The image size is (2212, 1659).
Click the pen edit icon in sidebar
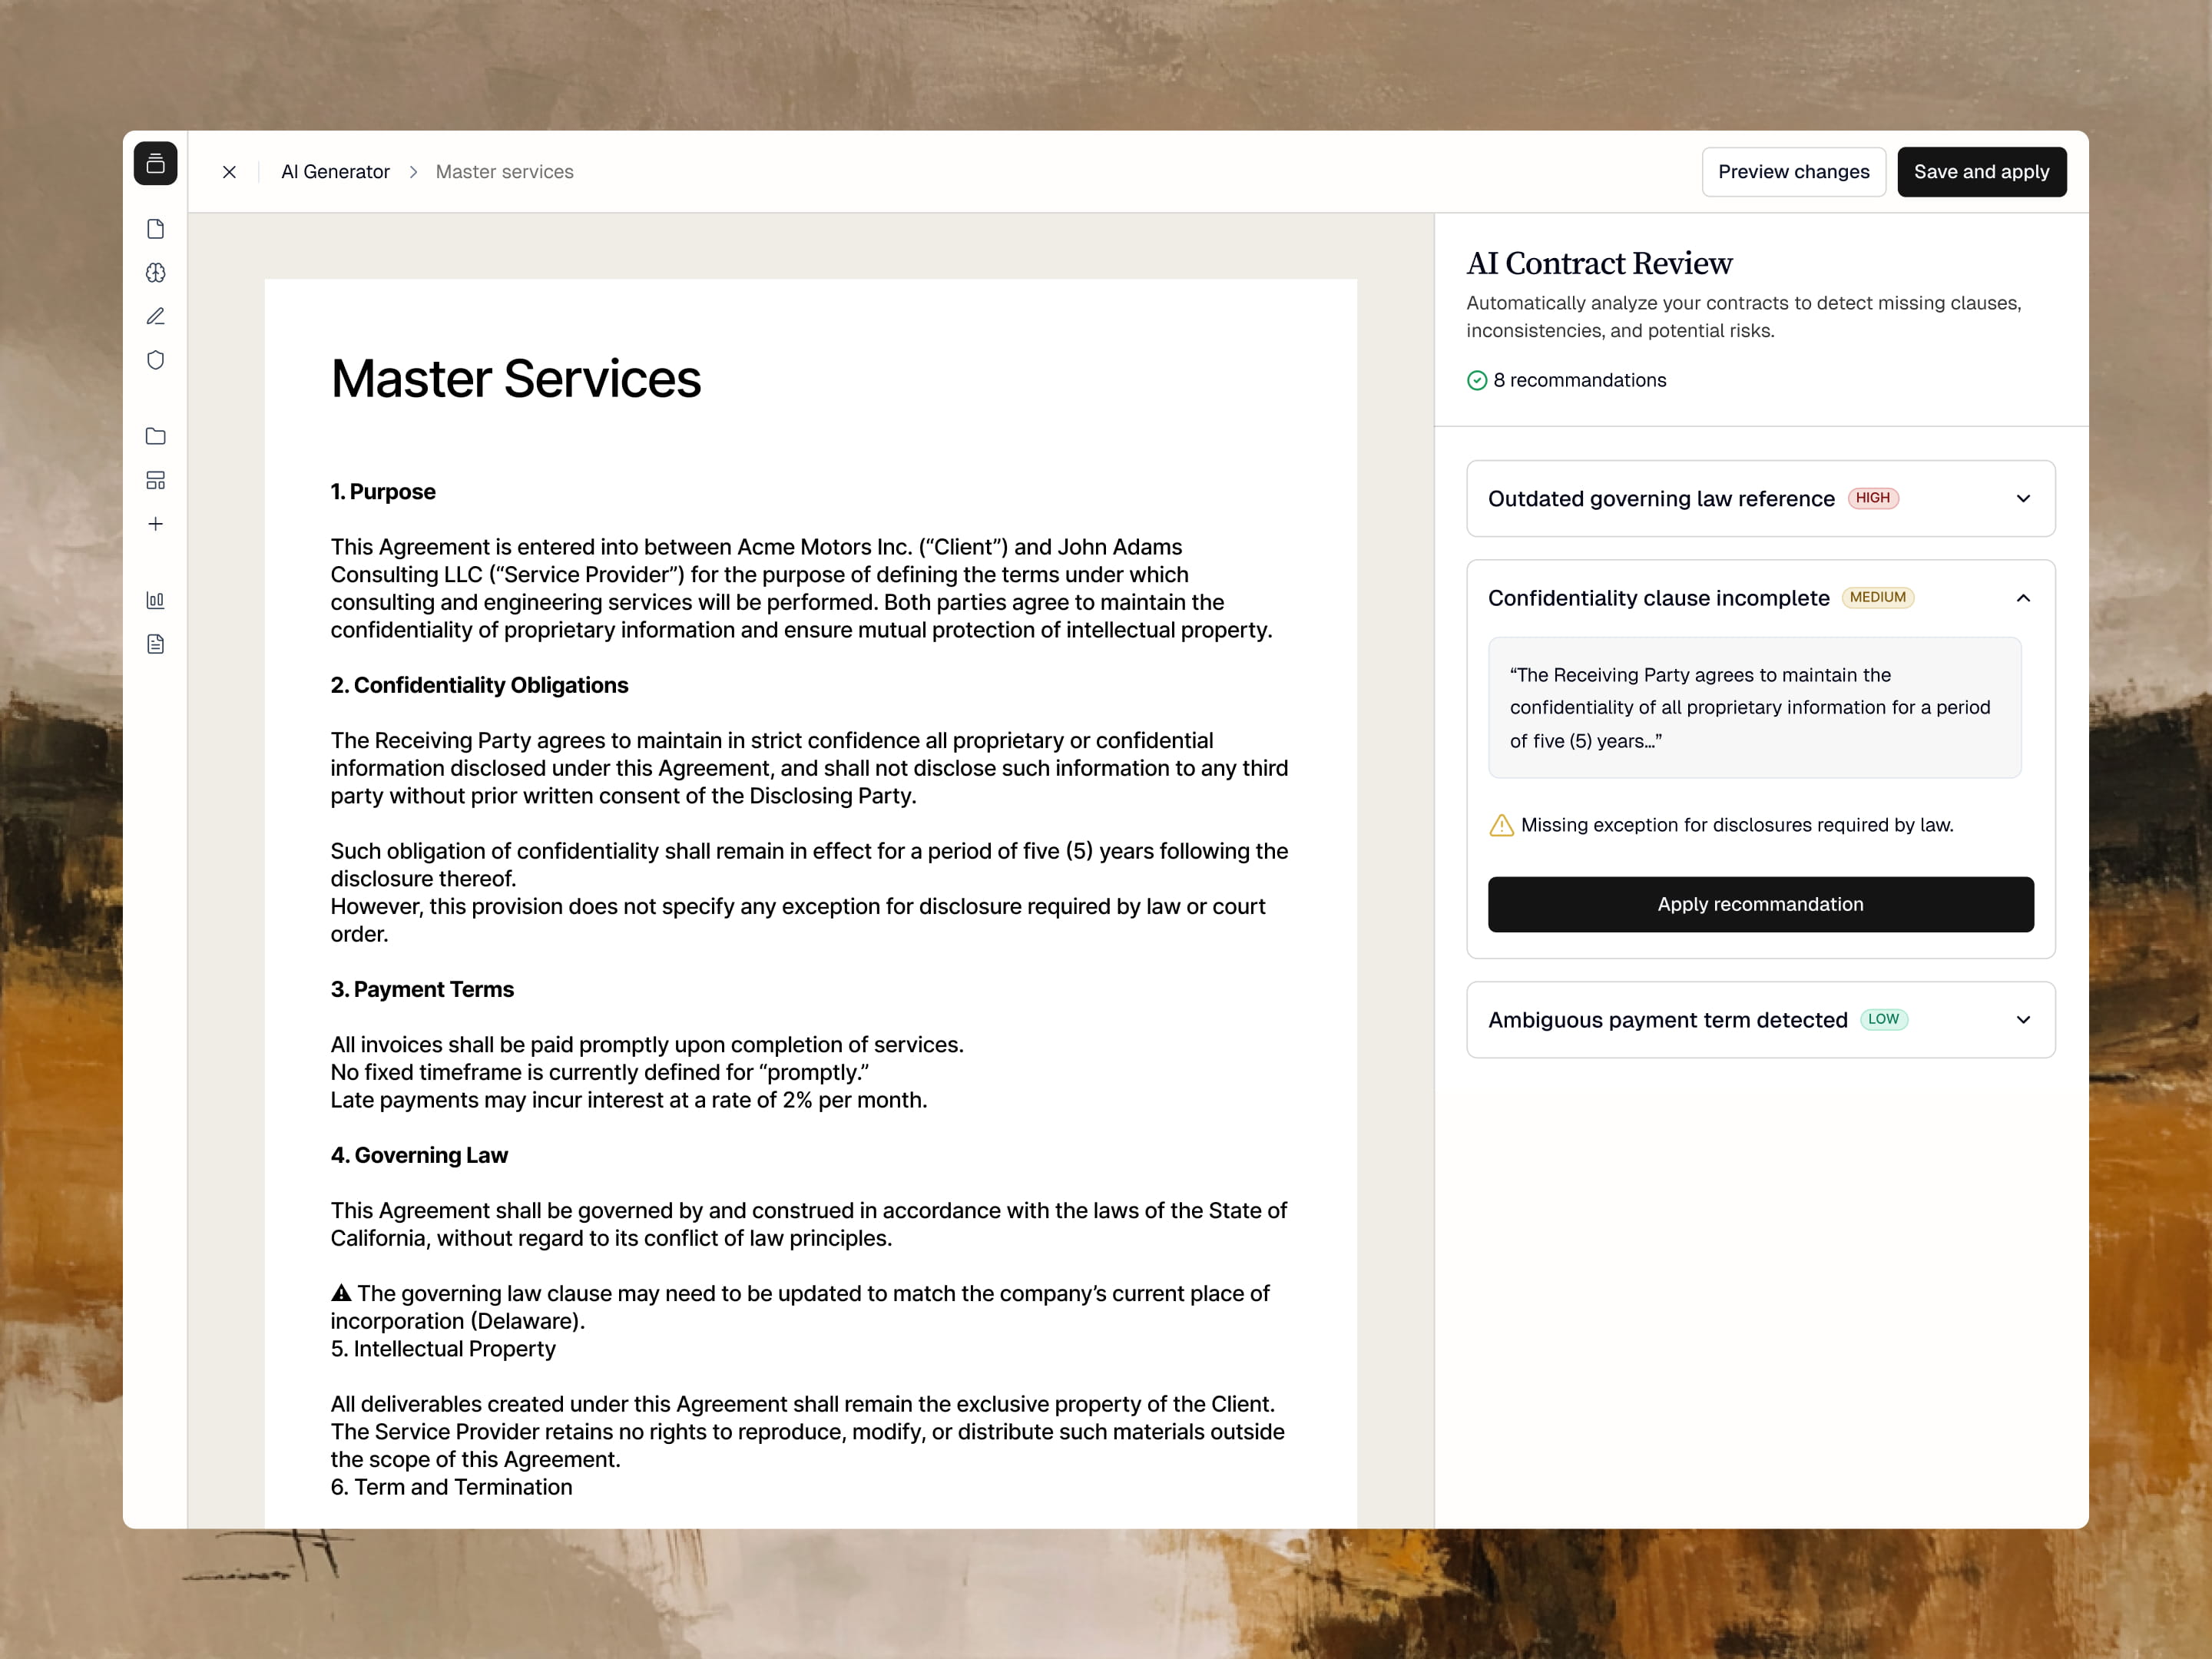pos(155,316)
